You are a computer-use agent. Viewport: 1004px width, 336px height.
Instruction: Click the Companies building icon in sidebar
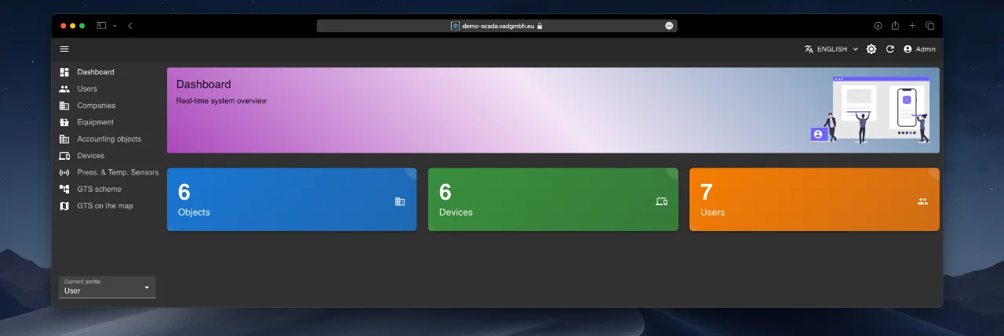click(x=64, y=106)
